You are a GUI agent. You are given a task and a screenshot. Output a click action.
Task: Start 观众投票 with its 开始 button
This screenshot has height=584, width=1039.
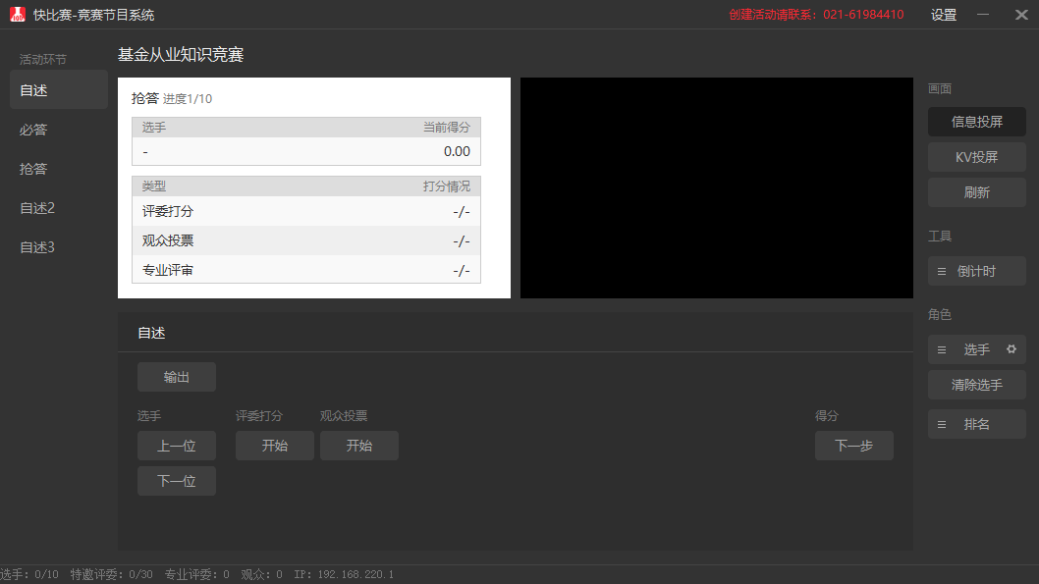coord(359,446)
